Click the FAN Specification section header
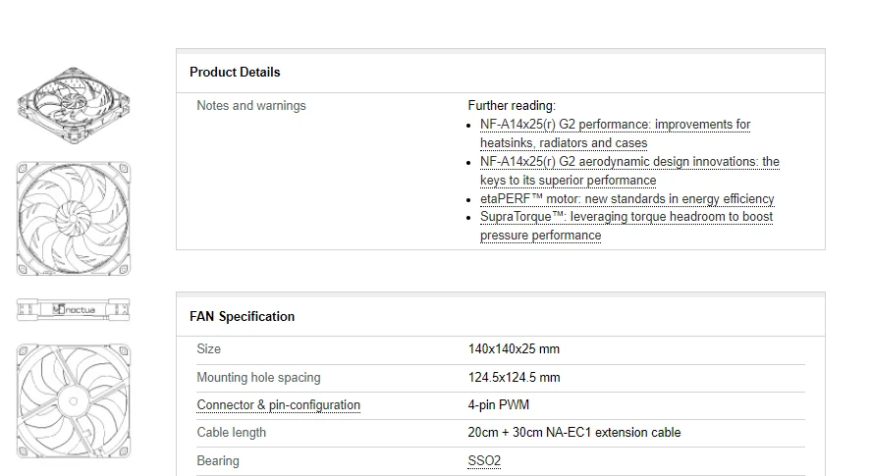 point(242,316)
